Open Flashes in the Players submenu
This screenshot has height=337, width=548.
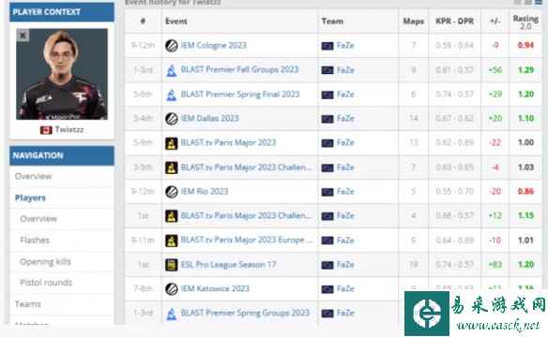[35, 241]
